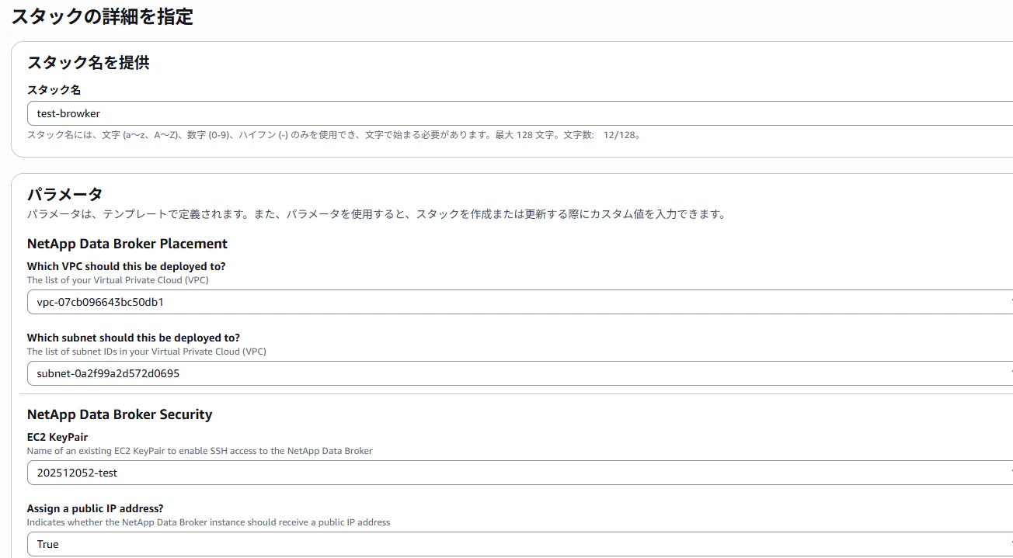Viewport: 1013px width, 558px height.
Task: Click the public IP address description hint
Action: pyautogui.click(x=209, y=522)
